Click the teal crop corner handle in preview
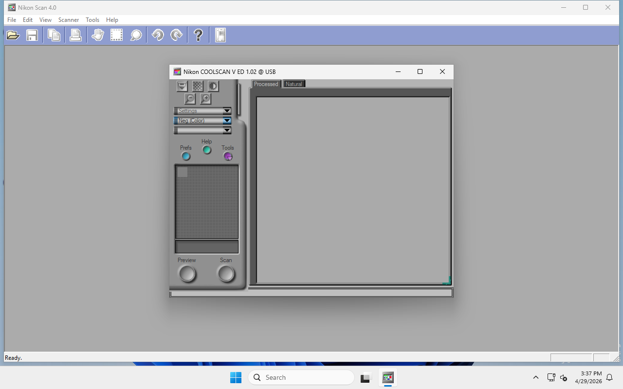The height and width of the screenshot is (389, 623). click(447, 281)
